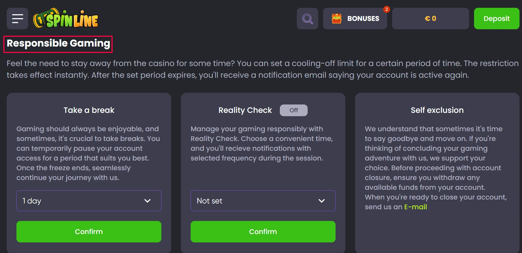Click the Self exclusion card title
This screenshot has height=253, width=522.
[437, 110]
